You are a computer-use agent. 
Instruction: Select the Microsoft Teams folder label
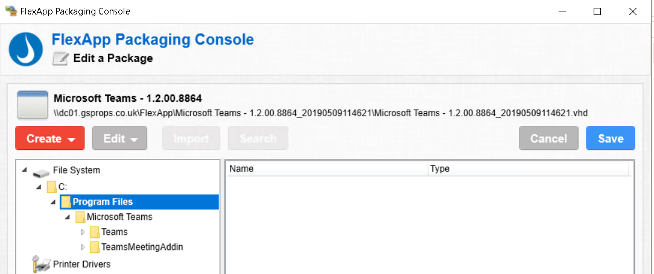(x=119, y=217)
